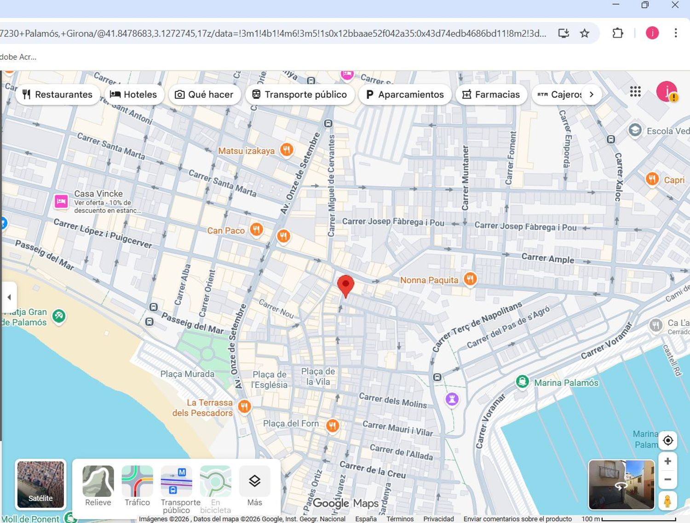Click the bus stop at Carrer Miguel de Cervantes

click(x=328, y=123)
